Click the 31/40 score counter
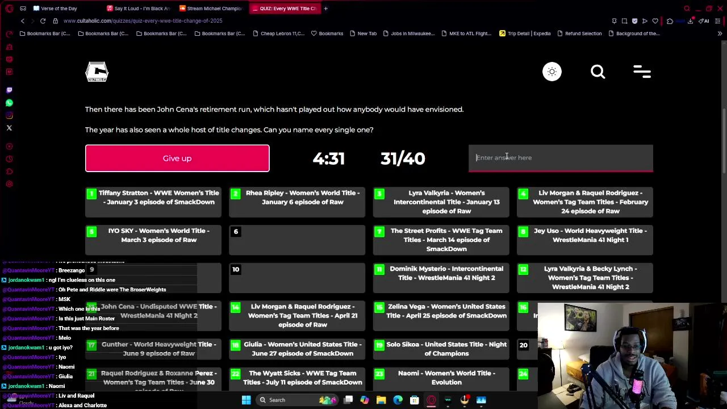727x409 pixels. point(403,158)
